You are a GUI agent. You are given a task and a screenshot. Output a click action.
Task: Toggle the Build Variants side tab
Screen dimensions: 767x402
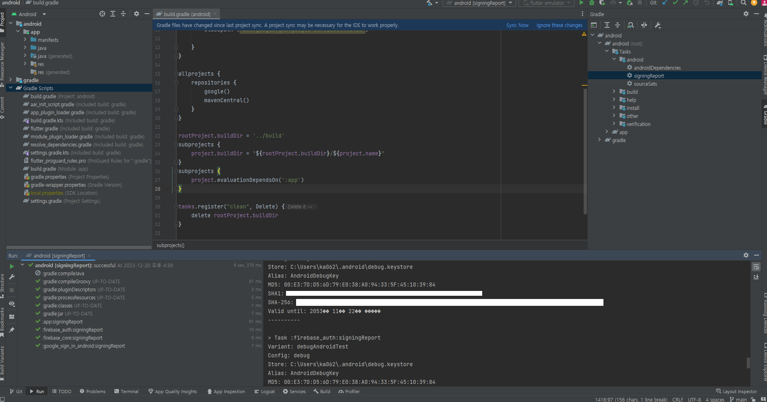(2, 363)
